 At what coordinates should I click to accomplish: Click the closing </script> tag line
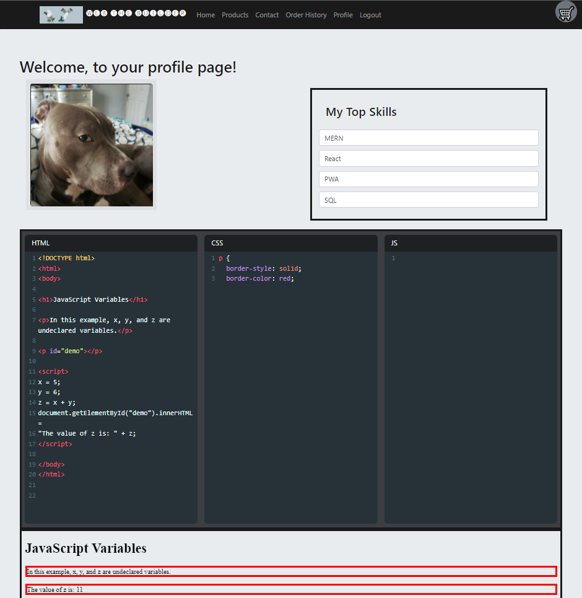(55, 444)
